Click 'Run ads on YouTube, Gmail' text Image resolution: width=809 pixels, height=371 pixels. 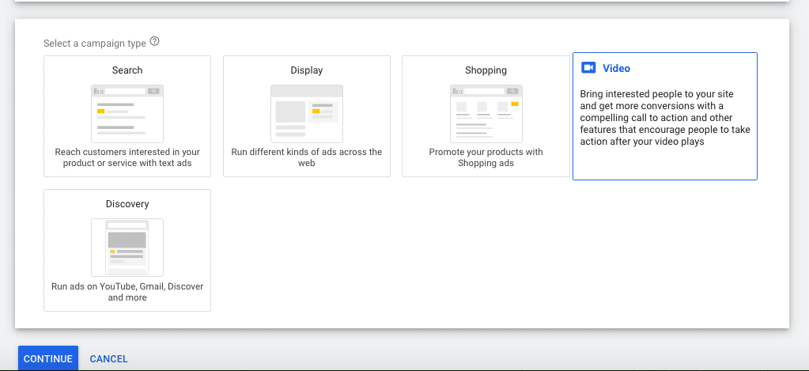point(127,292)
